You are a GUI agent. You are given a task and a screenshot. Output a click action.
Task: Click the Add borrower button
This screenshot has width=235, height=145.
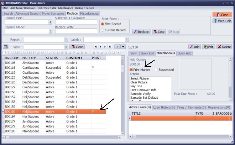point(194,47)
